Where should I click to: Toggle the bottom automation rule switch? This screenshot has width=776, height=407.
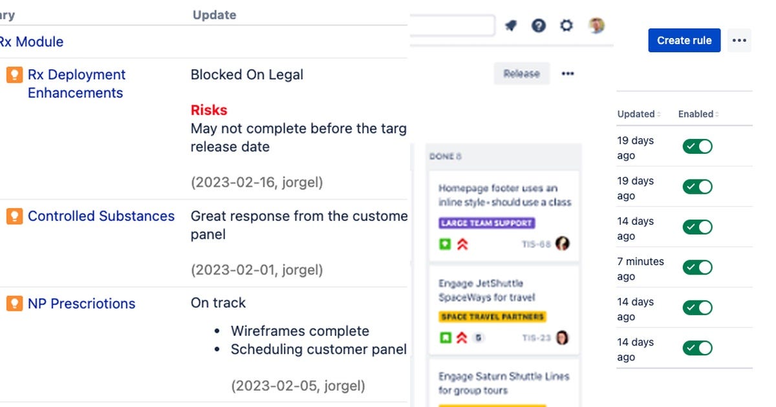[x=697, y=348]
